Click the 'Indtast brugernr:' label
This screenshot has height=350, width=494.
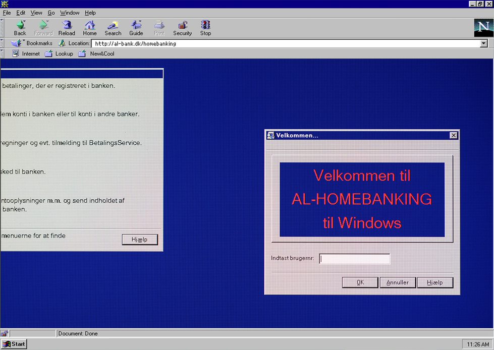point(292,258)
